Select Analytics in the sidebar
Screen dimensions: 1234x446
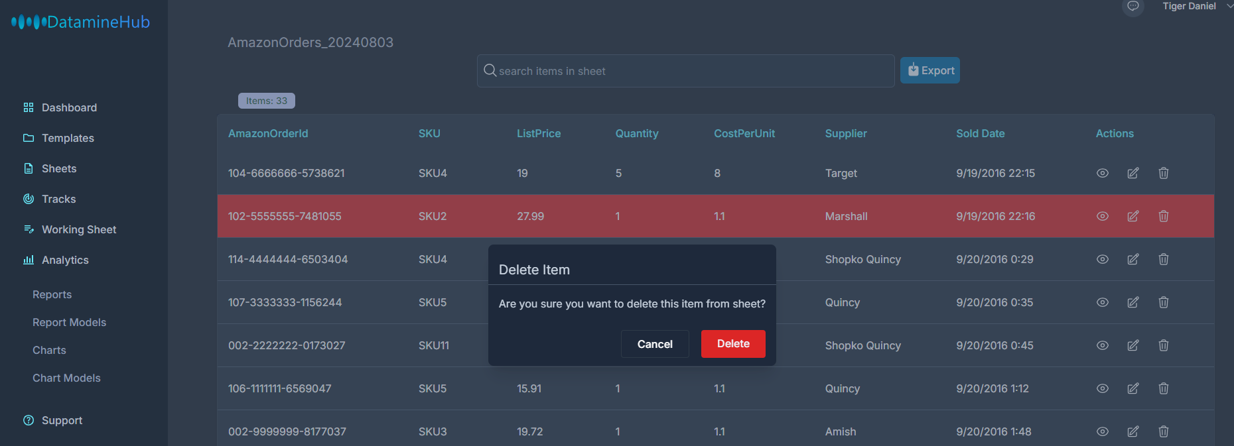[x=56, y=260]
